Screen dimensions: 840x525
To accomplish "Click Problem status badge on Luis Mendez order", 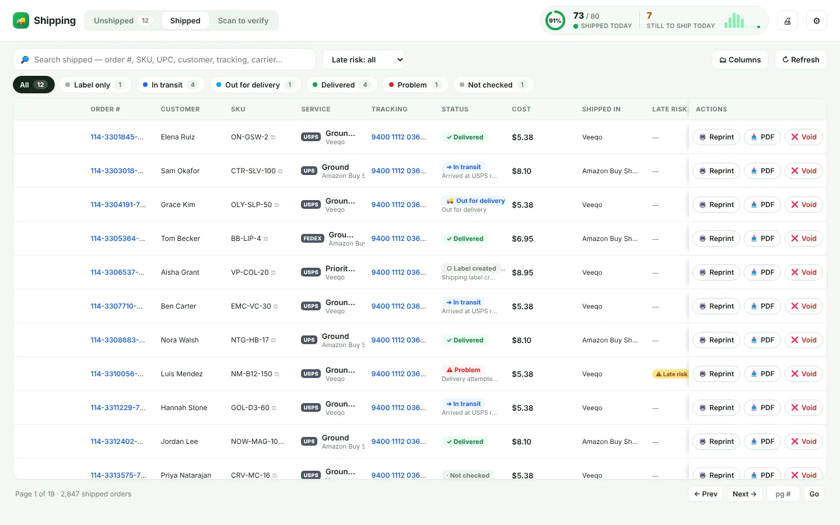I will click(x=464, y=370).
